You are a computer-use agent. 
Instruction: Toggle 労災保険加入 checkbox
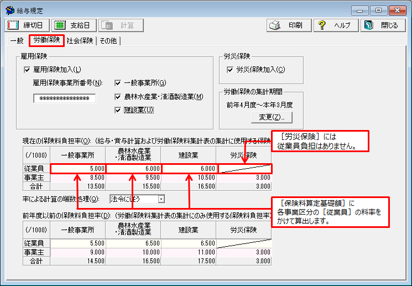coord(231,70)
